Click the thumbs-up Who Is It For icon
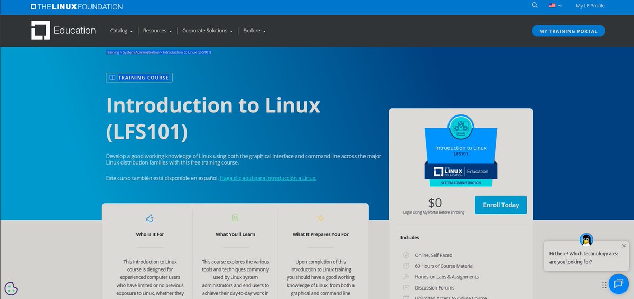 pos(150,218)
